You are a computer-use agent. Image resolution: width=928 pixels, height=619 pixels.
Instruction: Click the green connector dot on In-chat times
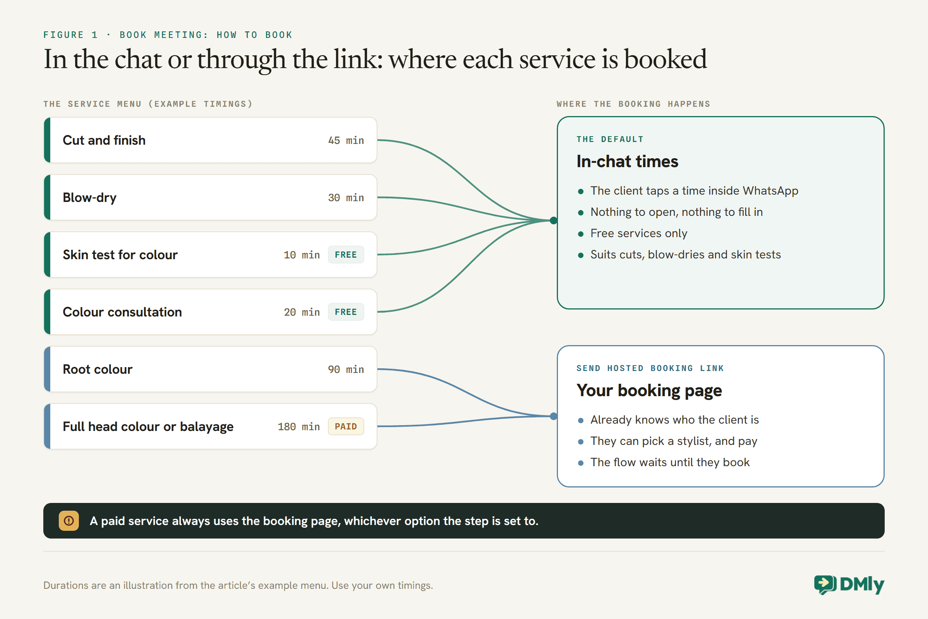click(554, 220)
